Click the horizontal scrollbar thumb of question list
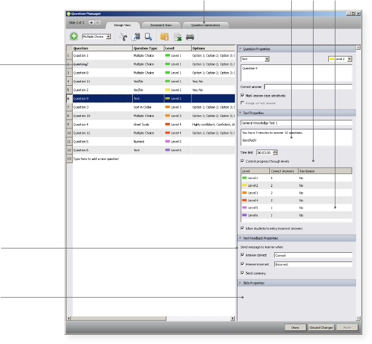 [119, 318]
